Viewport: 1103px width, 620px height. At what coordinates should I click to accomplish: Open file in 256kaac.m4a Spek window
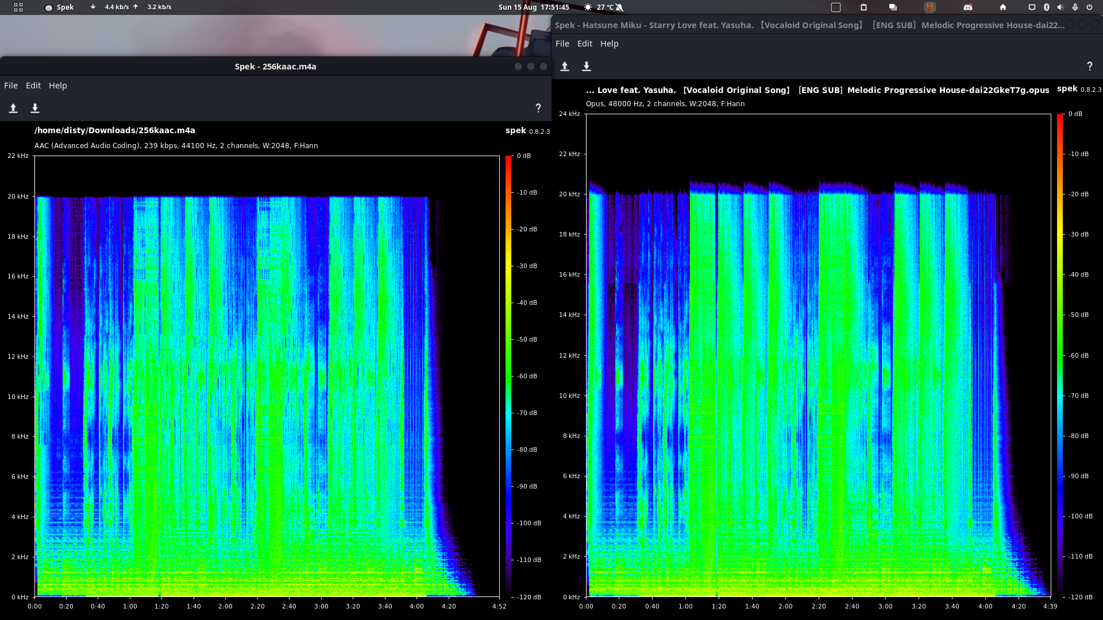pyautogui.click(x=13, y=108)
